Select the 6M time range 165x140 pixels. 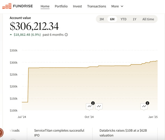click(112, 19)
